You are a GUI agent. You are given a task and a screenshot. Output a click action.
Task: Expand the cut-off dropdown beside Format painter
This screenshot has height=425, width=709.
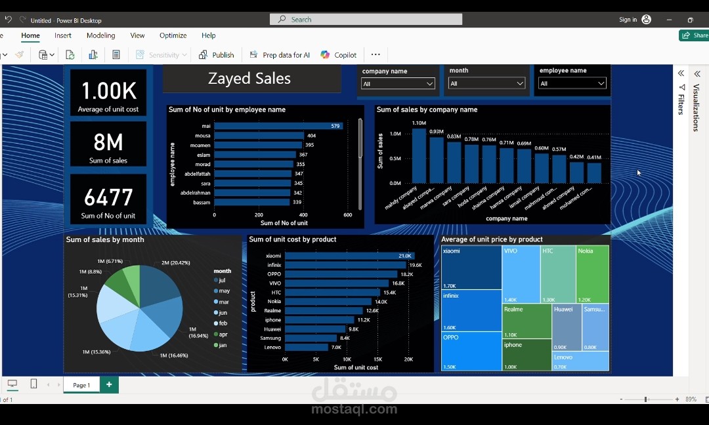pyautogui.click(x=5, y=55)
